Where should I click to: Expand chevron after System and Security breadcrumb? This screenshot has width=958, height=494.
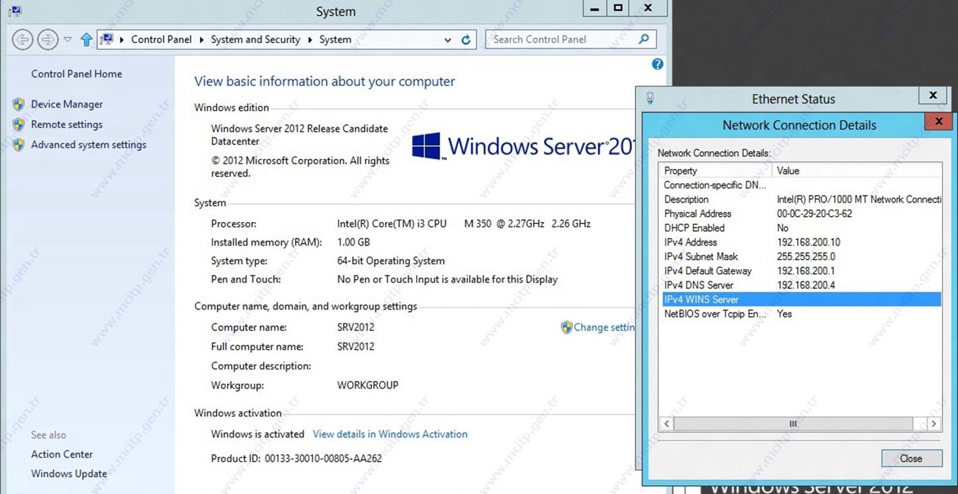click(310, 40)
